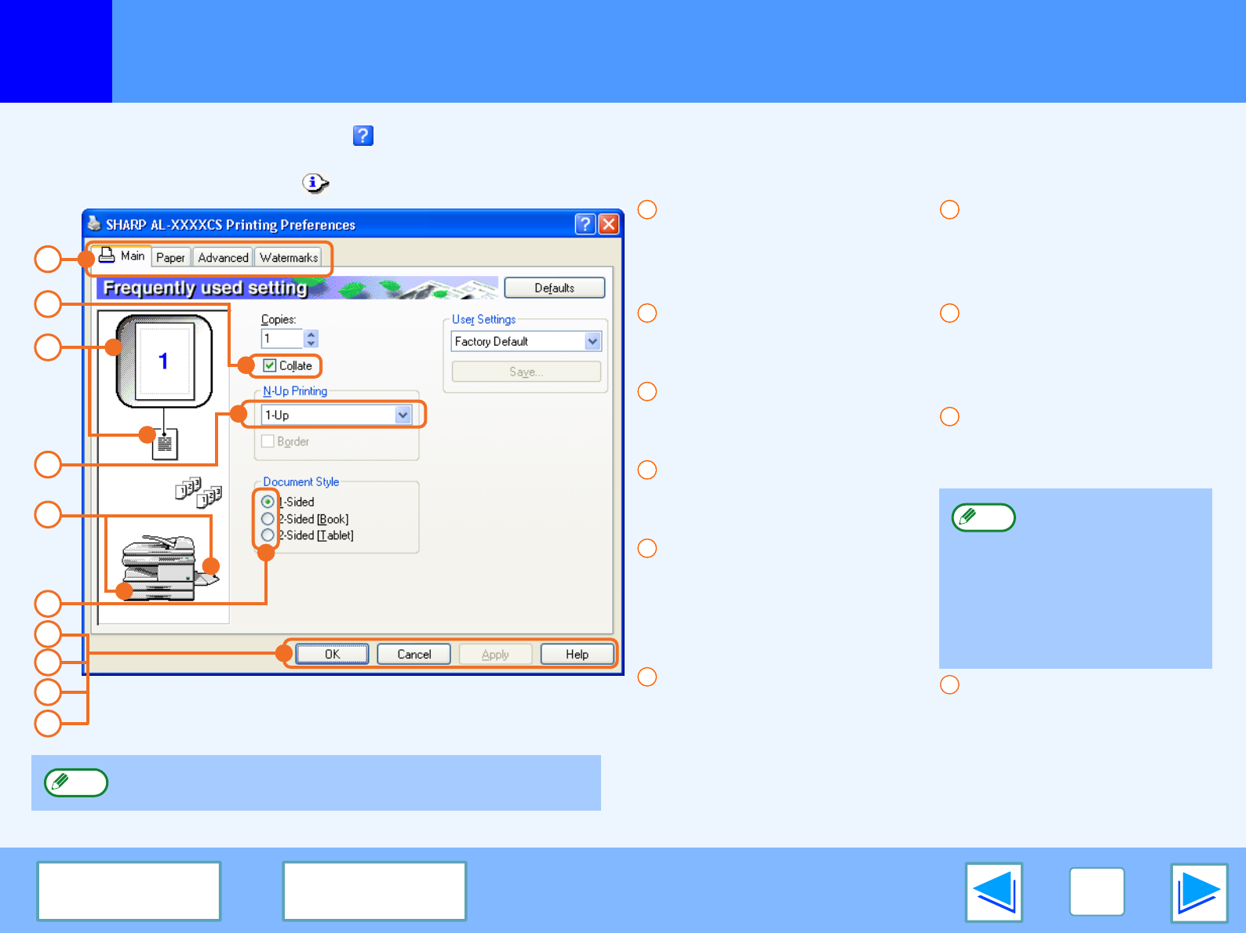Click the collate pages stack icon

(198, 492)
